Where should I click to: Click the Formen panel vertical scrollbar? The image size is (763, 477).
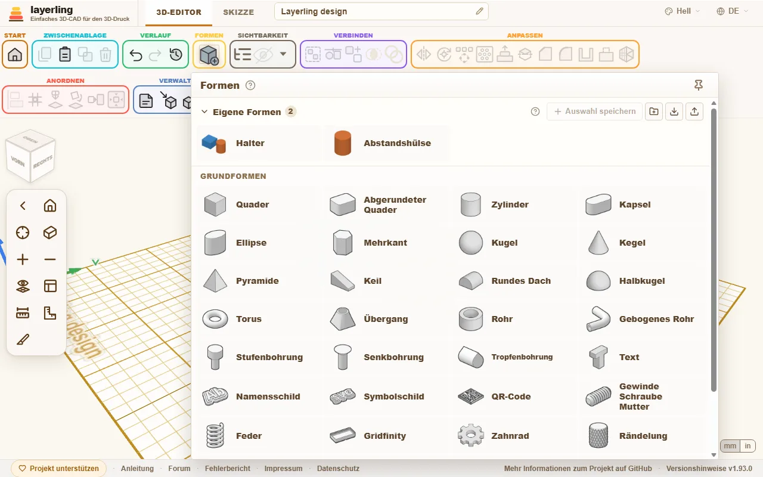pyautogui.click(x=714, y=250)
